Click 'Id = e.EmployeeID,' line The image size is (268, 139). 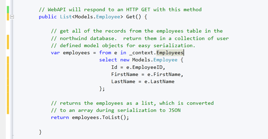pos(138,67)
